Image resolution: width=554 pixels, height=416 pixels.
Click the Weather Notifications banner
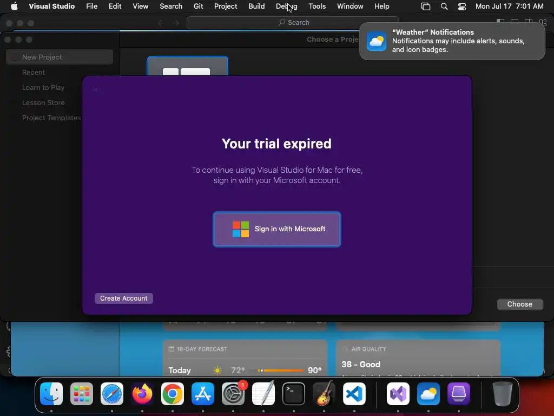(x=452, y=41)
